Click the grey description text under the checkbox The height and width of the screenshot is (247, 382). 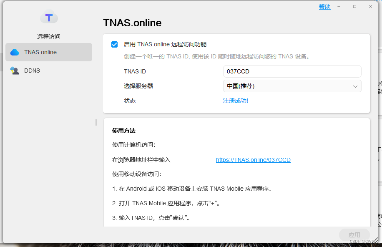coord(217,57)
